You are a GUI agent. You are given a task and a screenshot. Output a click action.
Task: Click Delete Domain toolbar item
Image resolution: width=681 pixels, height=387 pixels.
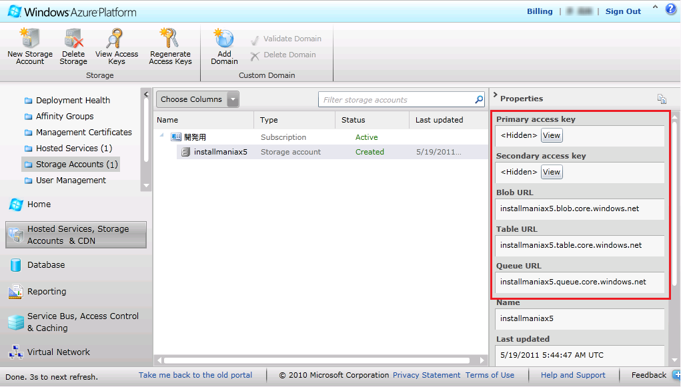(x=283, y=55)
